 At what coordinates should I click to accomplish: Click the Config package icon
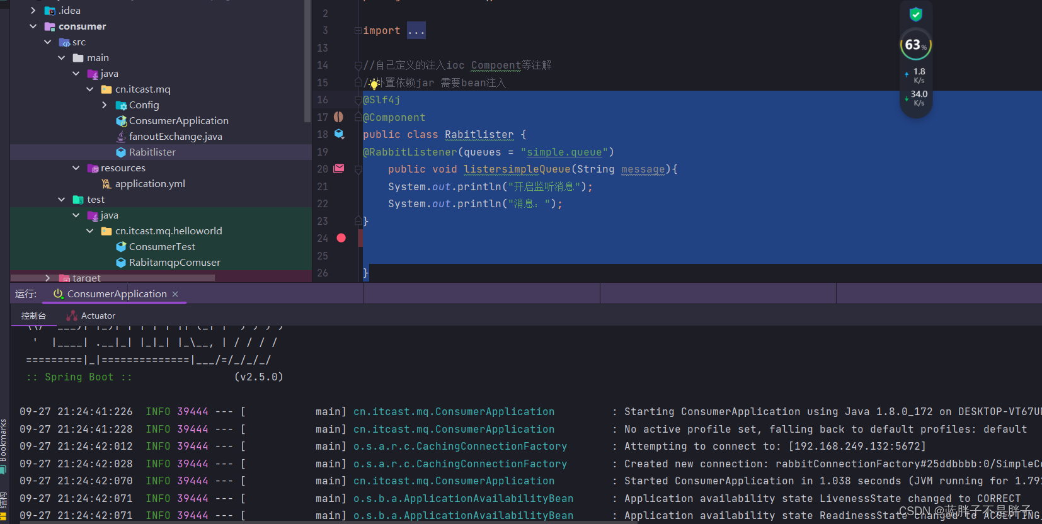tap(121, 105)
